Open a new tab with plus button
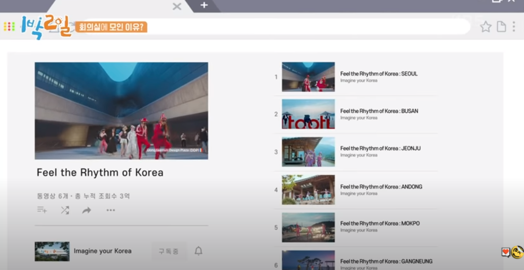This screenshot has height=270, width=524. tap(204, 5)
